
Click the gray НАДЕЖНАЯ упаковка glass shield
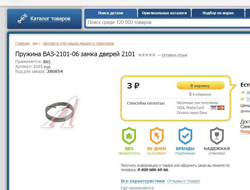coord(217,136)
